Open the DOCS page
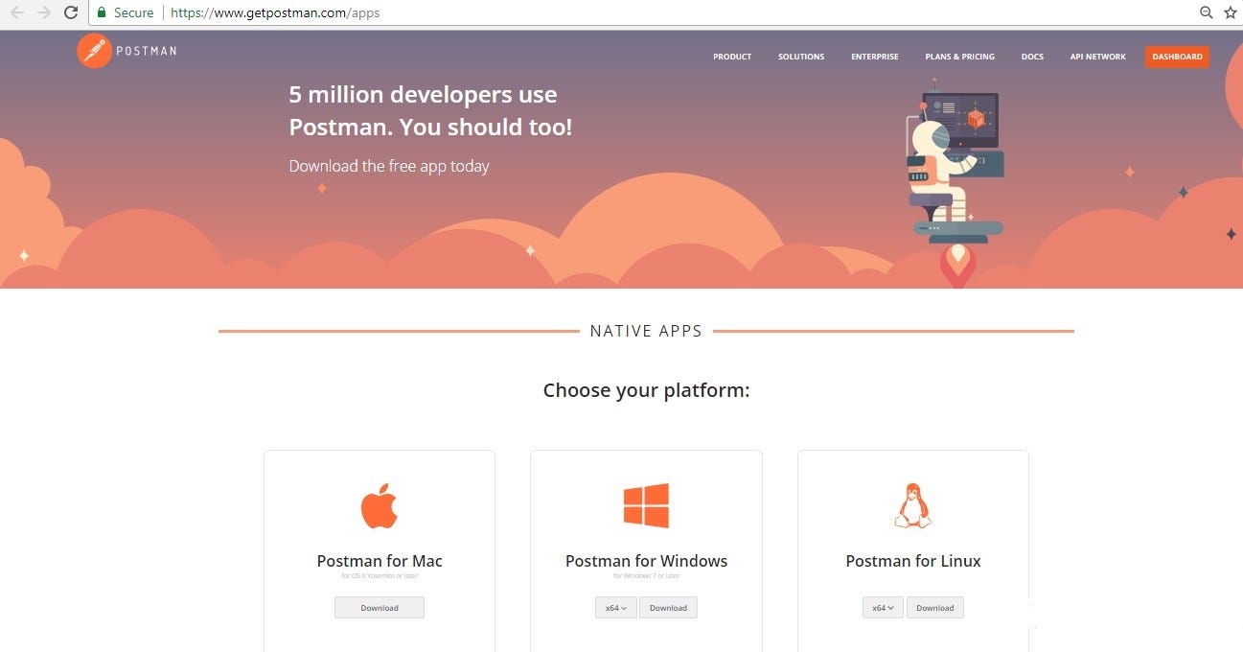This screenshot has width=1243, height=652. (x=1032, y=57)
